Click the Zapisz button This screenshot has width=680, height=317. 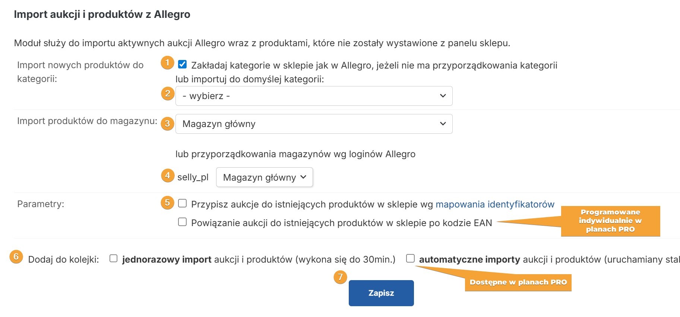(381, 293)
